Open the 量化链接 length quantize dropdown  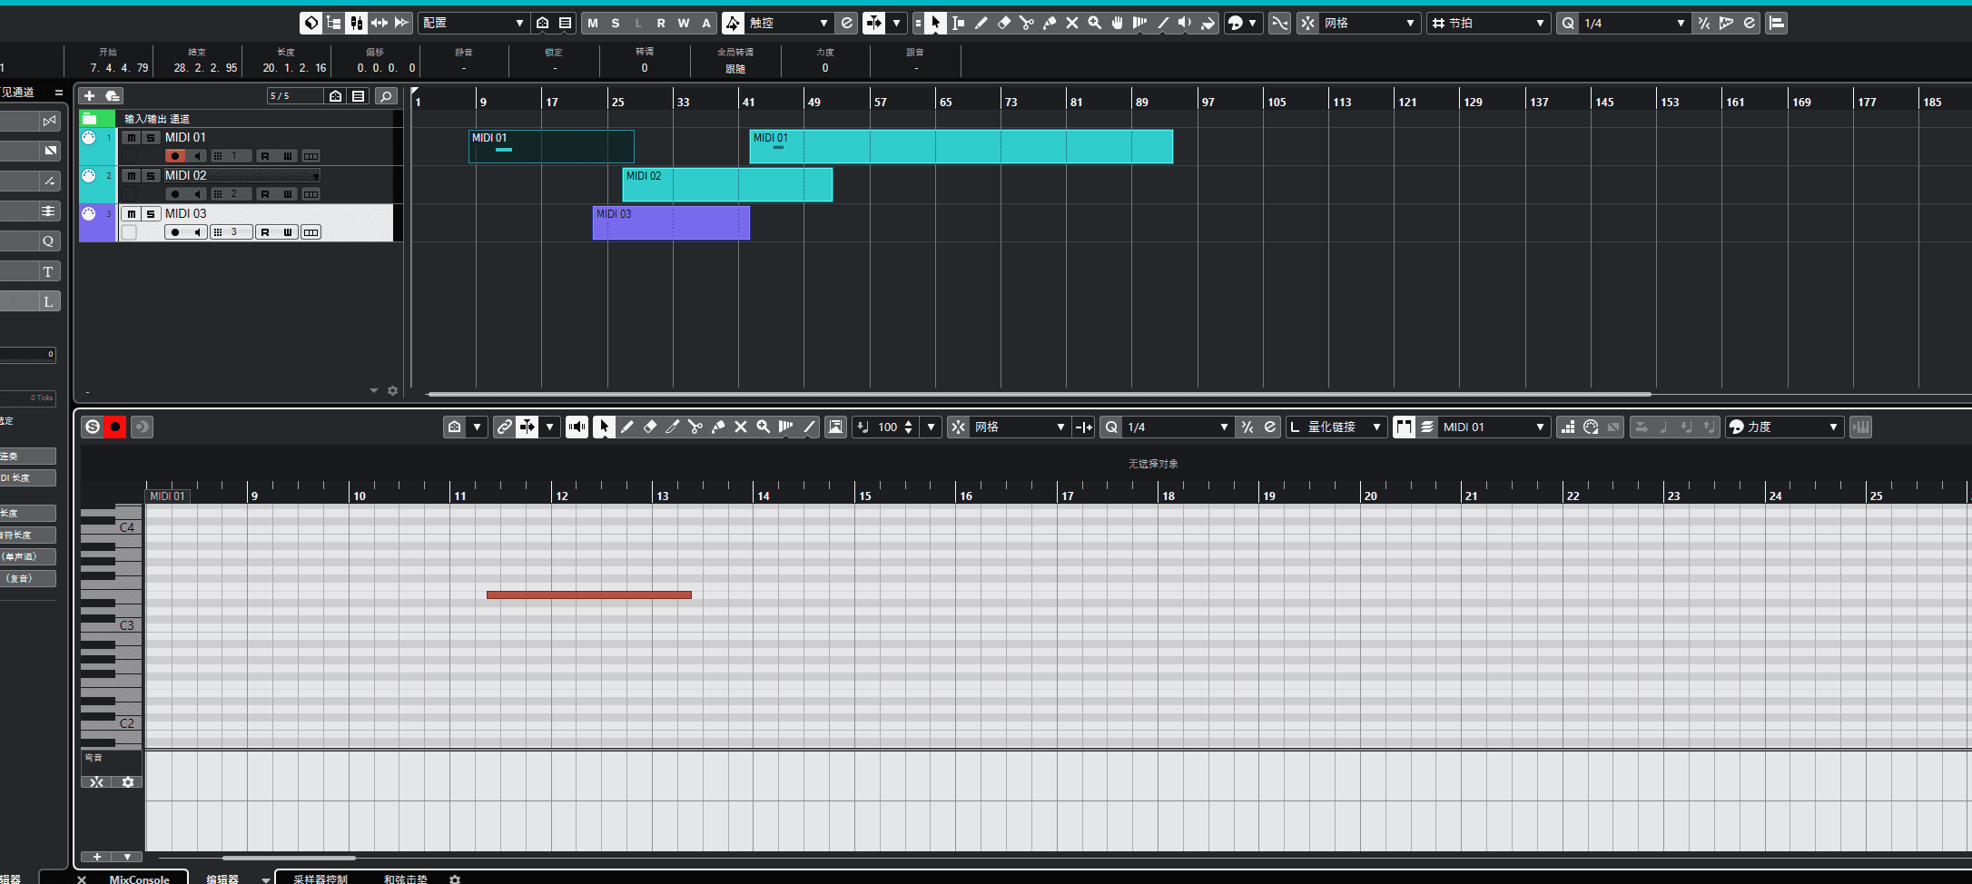coord(1338,427)
